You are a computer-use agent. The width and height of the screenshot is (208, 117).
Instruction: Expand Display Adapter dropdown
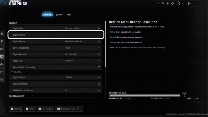[x=99, y=41]
